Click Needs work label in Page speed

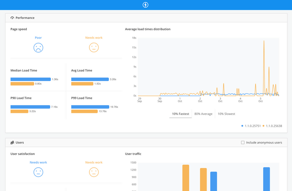[94, 38]
